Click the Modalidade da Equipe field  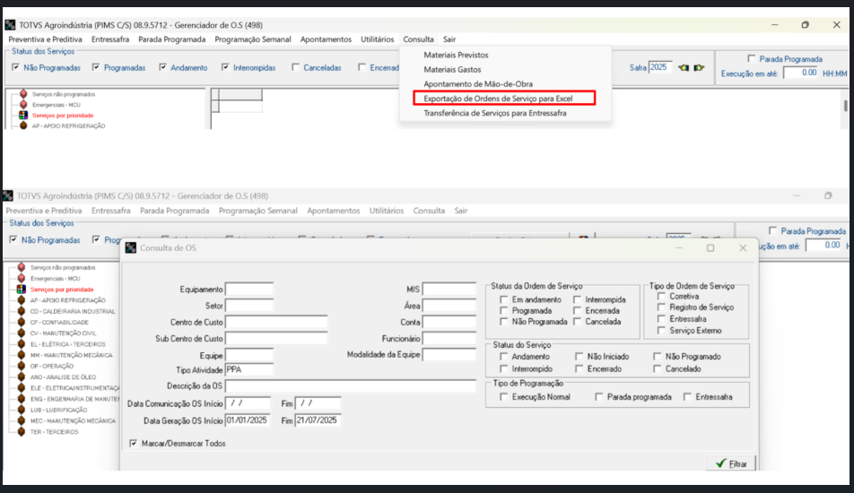pos(449,355)
